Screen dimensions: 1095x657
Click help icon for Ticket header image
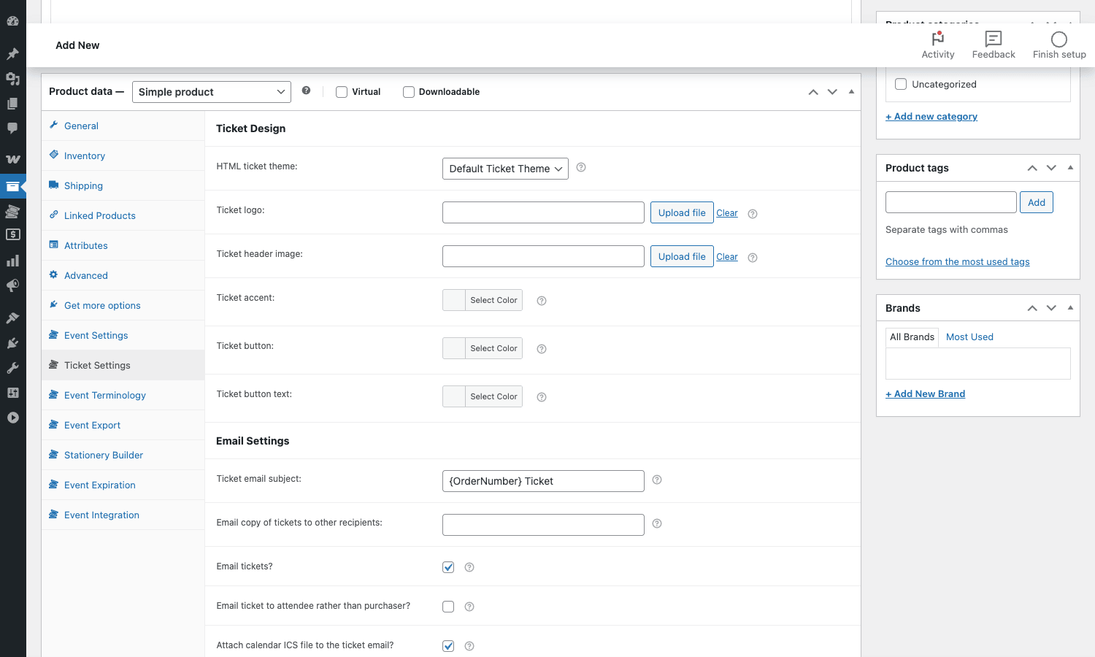pos(753,258)
